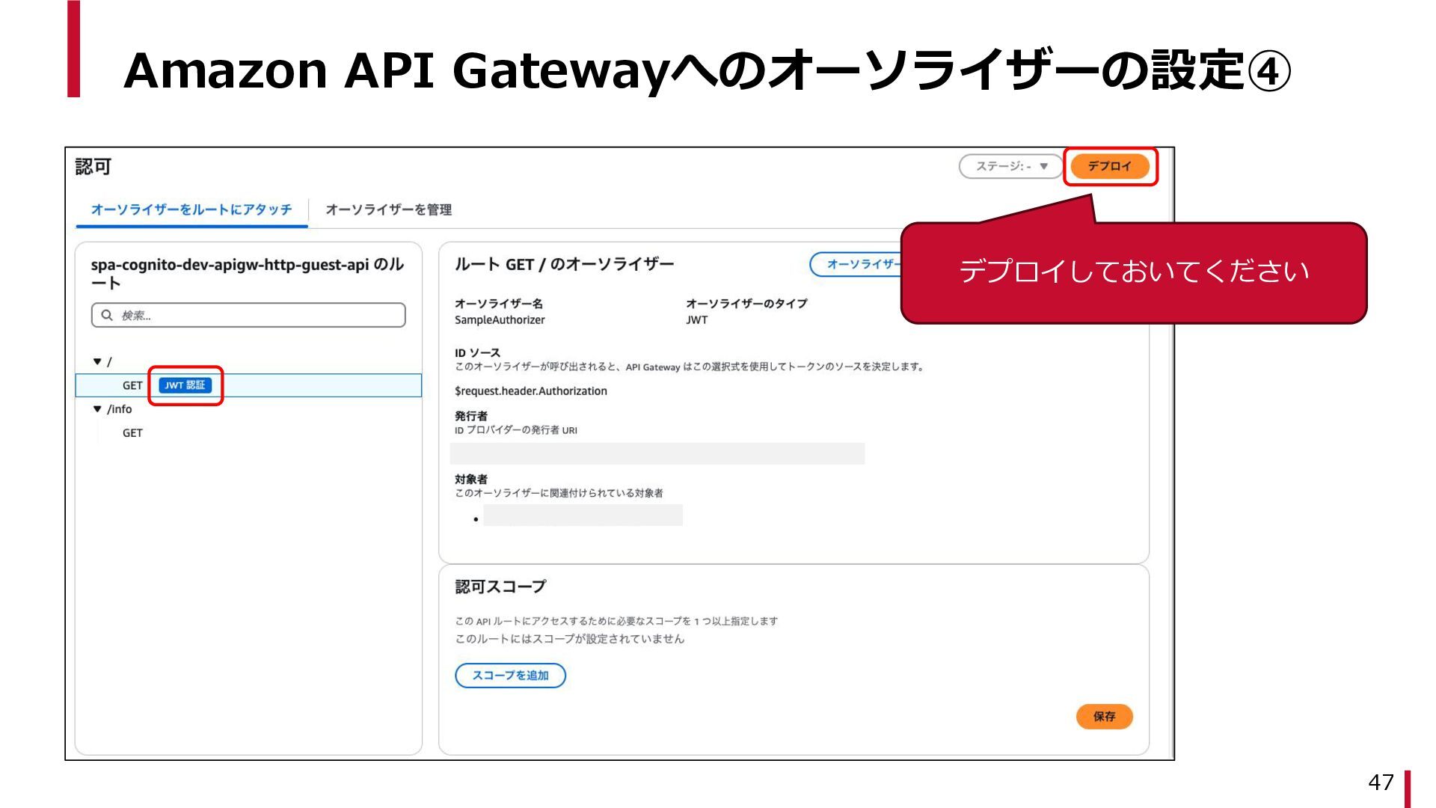The width and height of the screenshot is (1436, 808).
Task: Collapse the /info route tree
Action: [x=97, y=409]
